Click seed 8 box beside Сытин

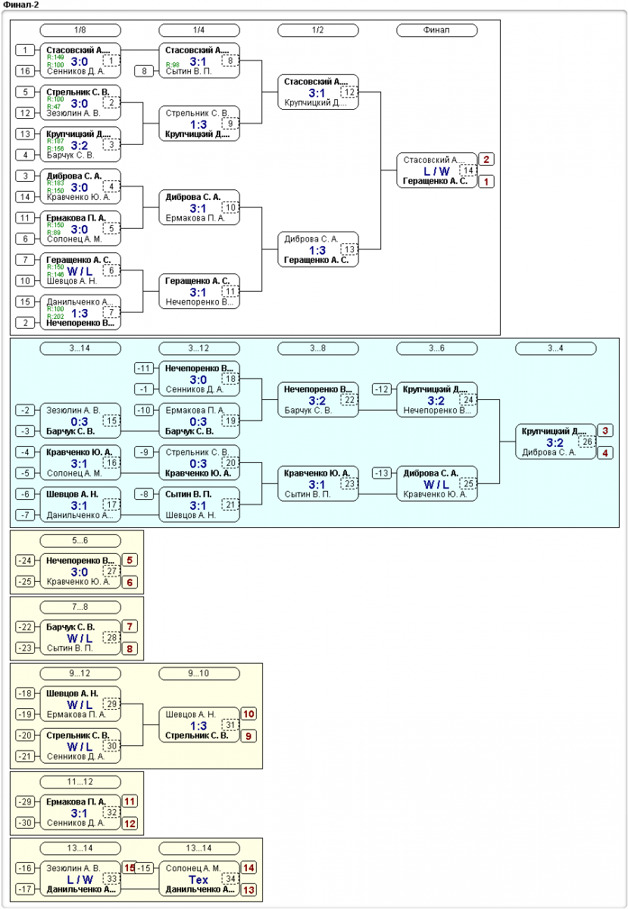pos(144,71)
